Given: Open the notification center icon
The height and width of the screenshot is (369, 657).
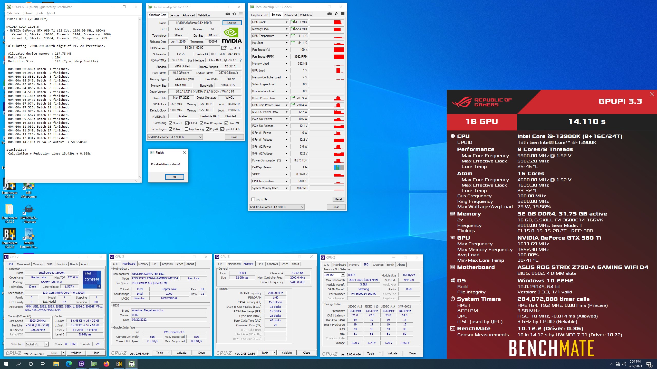Looking at the screenshot, I should (x=649, y=364).
